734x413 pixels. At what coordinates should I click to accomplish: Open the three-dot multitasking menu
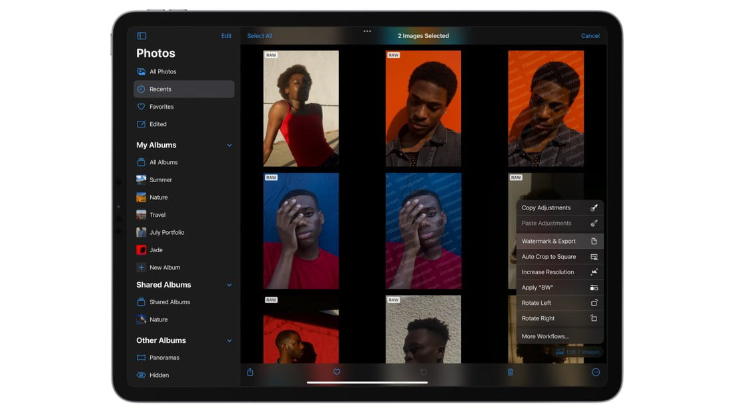[367, 31]
